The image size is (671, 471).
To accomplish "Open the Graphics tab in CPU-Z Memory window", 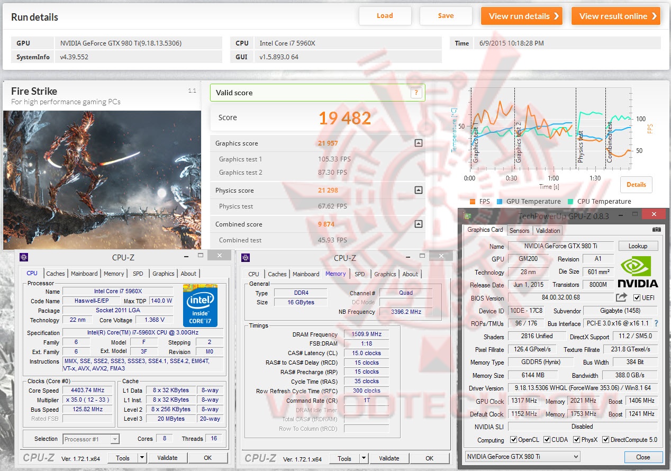I will pos(385,274).
